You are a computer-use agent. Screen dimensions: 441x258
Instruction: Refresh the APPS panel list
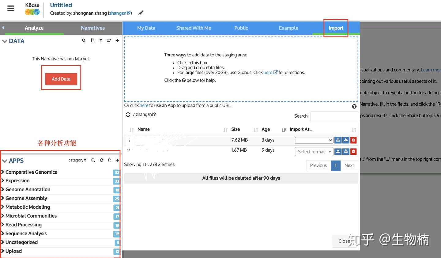101,160
